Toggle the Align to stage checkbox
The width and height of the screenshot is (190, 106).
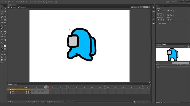pos(158,23)
